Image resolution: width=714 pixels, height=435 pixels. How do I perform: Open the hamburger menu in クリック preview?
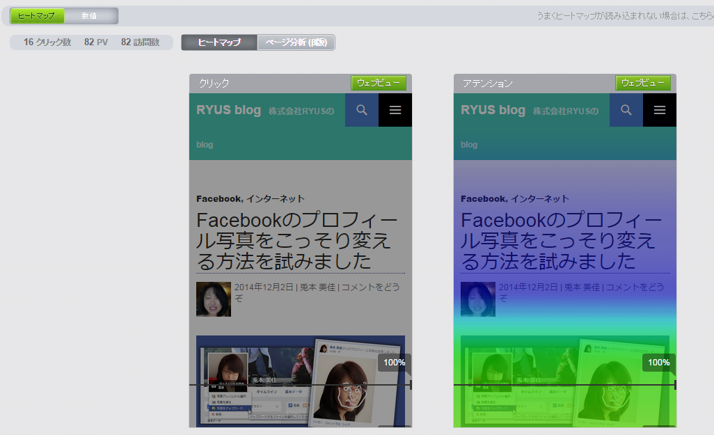395,110
